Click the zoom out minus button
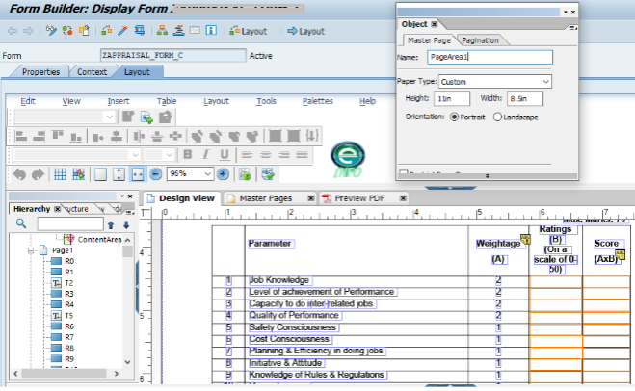 pos(155,174)
